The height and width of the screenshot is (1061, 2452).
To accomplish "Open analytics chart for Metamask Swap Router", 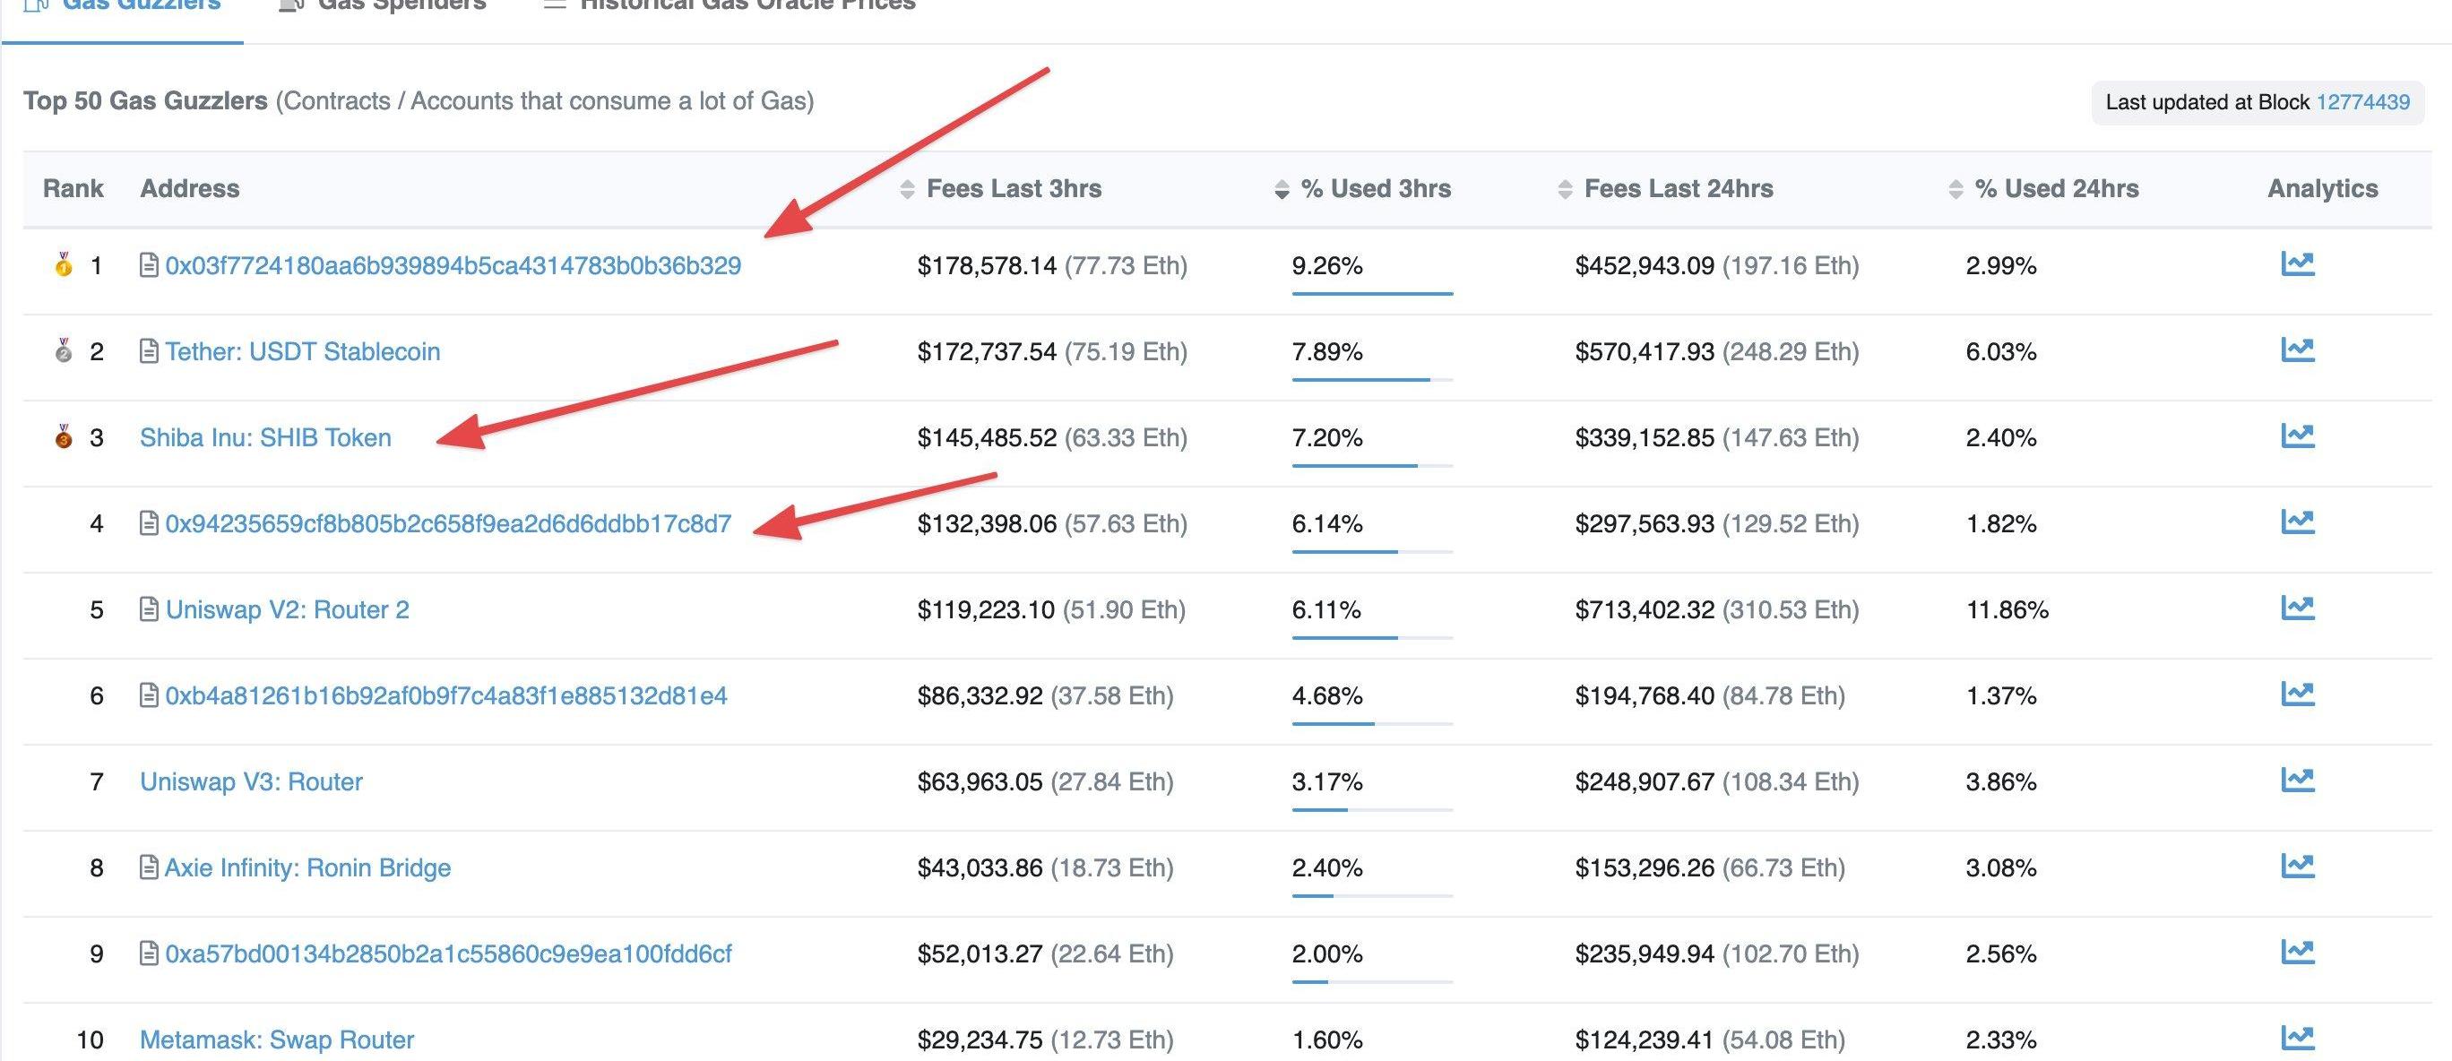I will coord(2297,1037).
